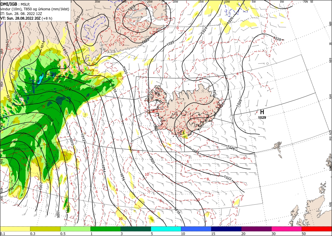Click the '1002' isobar label
The width and height of the screenshot is (332, 236).
[41, 186]
